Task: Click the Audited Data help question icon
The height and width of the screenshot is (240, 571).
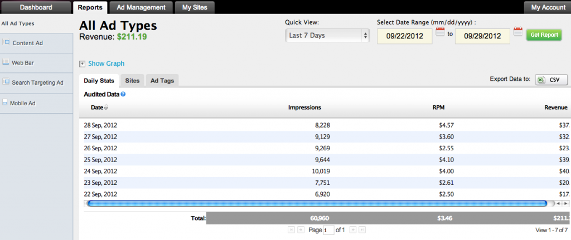Action: [x=123, y=94]
